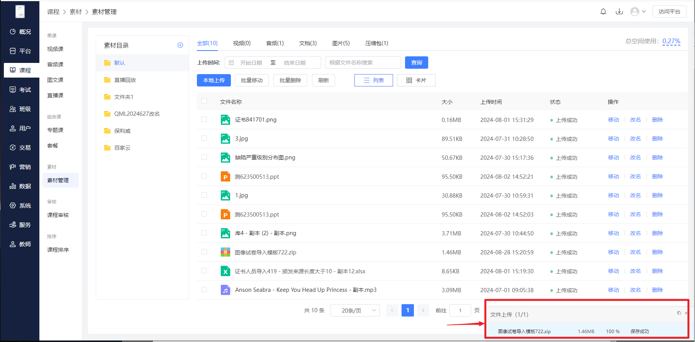Open 0.27% storage usage link
This screenshot has width=695, height=342.
tap(671, 41)
